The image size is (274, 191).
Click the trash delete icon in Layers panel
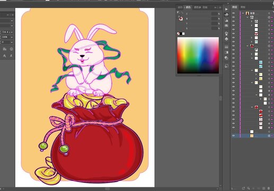click(269, 188)
